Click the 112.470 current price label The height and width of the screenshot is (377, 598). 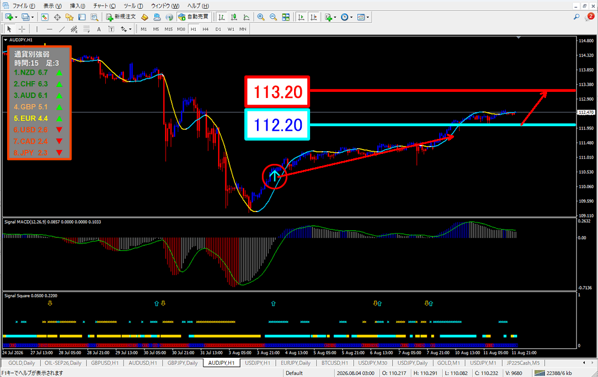tap(586, 112)
